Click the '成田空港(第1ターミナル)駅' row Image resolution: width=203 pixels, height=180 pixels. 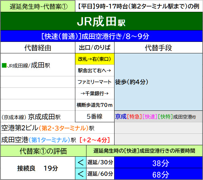(57, 139)
